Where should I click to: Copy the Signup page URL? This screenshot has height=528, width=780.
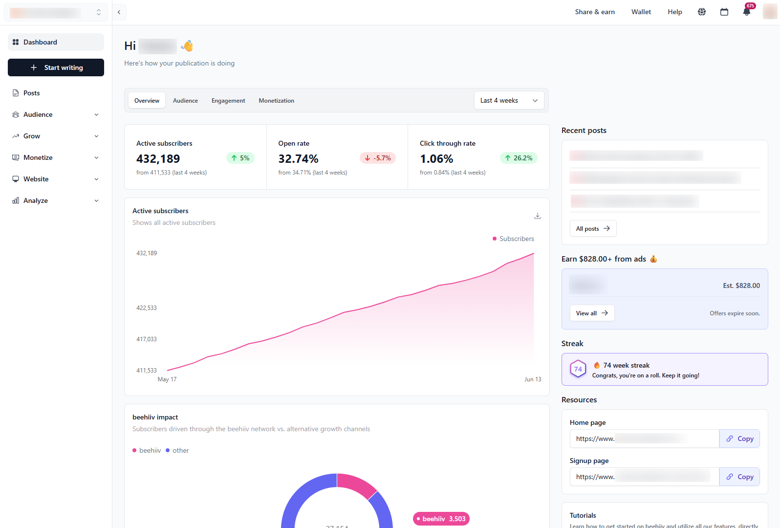739,477
